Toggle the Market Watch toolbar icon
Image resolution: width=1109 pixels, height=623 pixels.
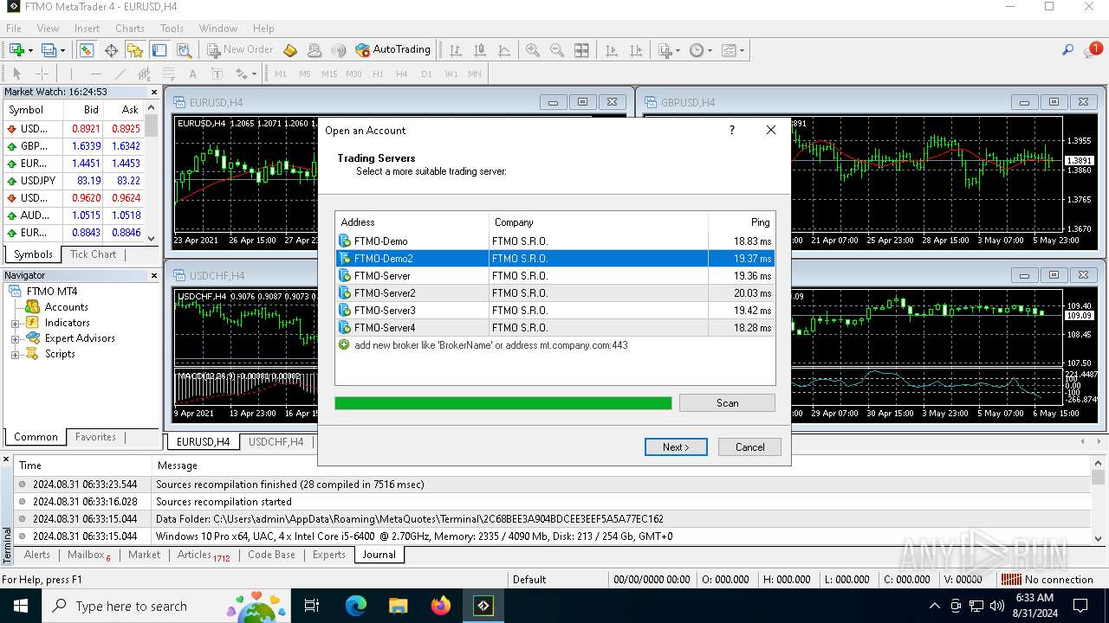(x=87, y=50)
